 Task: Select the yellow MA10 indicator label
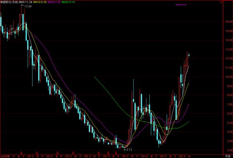click(x=40, y=2)
